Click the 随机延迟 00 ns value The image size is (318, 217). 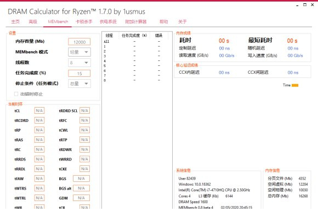293,48
